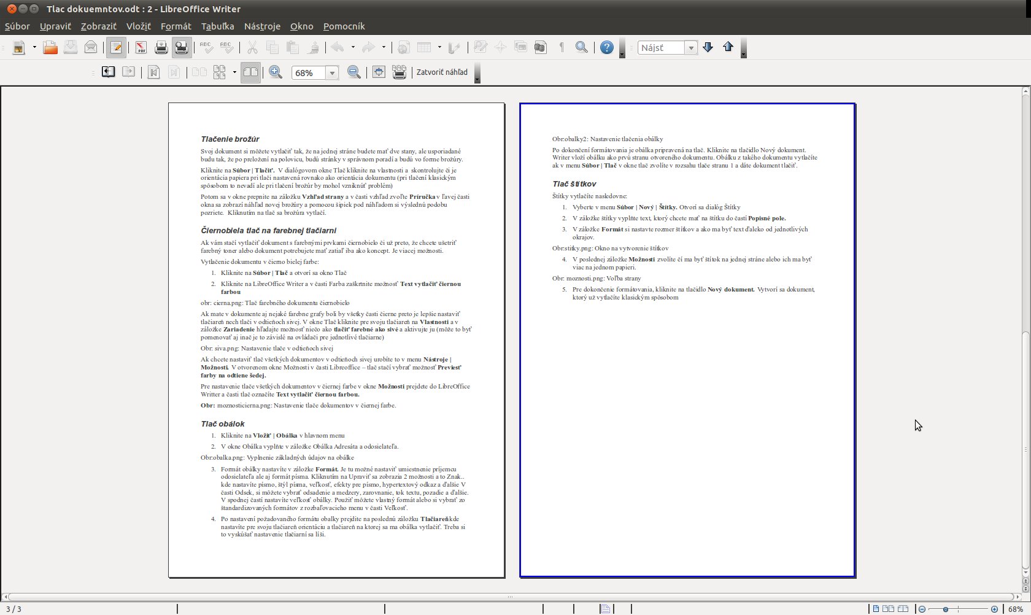Click the Cut scissors icon
Viewport: 1031px width, 615px height.
(252, 47)
